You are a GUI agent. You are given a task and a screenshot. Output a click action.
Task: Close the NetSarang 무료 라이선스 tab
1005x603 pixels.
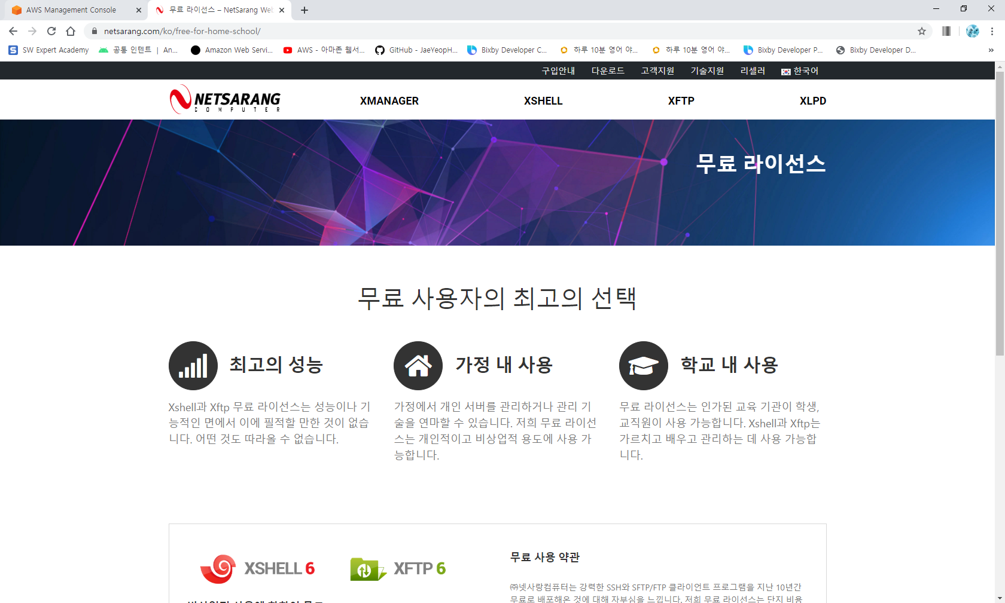pyautogui.click(x=282, y=10)
